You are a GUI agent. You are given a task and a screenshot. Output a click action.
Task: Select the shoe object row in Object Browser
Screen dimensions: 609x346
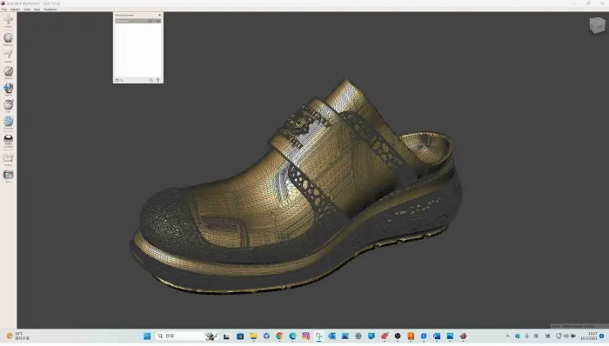[x=137, y=21]
